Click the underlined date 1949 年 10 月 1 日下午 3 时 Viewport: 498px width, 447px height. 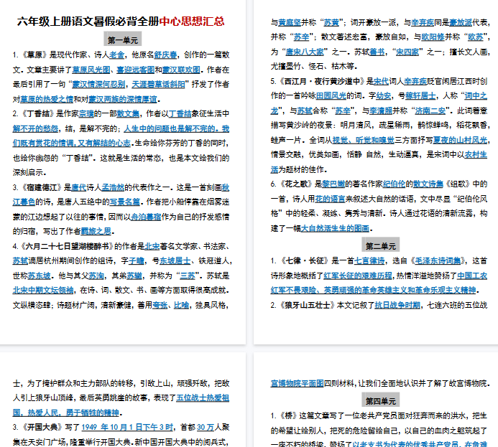[127, 428]
